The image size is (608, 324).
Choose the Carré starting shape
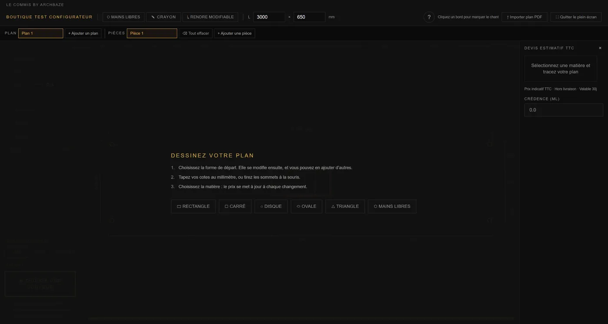click(x=235, y=206)
